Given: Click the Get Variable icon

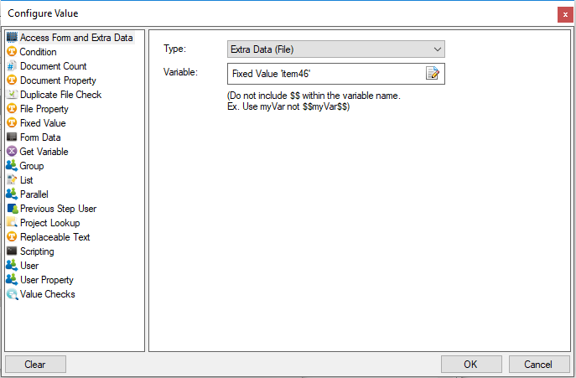Looking at the screenshot, I should (x=12, y=152).
